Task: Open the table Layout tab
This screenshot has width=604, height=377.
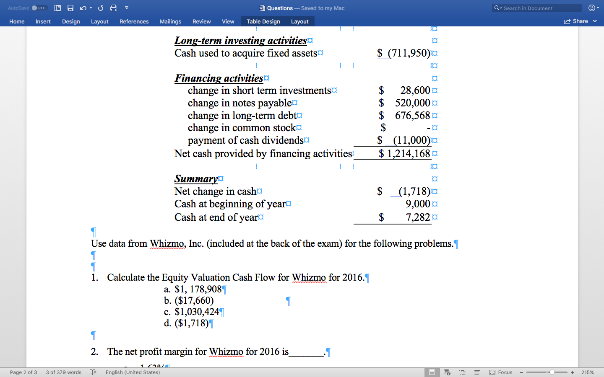Action: [300, 21]
